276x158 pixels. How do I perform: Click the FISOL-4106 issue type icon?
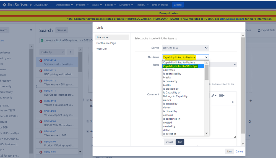[41, 142]
